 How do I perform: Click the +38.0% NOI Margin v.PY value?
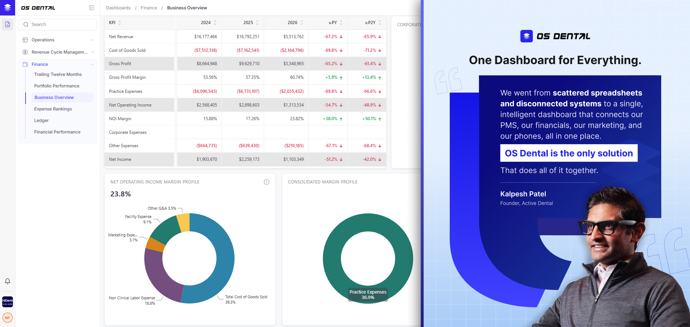point(330,119)
